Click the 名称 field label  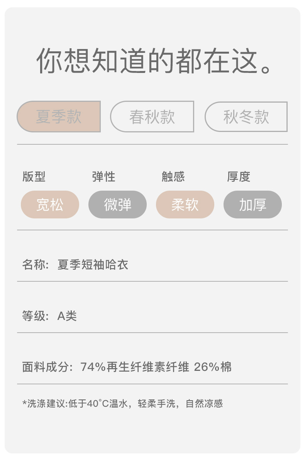(x=34, y=265)
